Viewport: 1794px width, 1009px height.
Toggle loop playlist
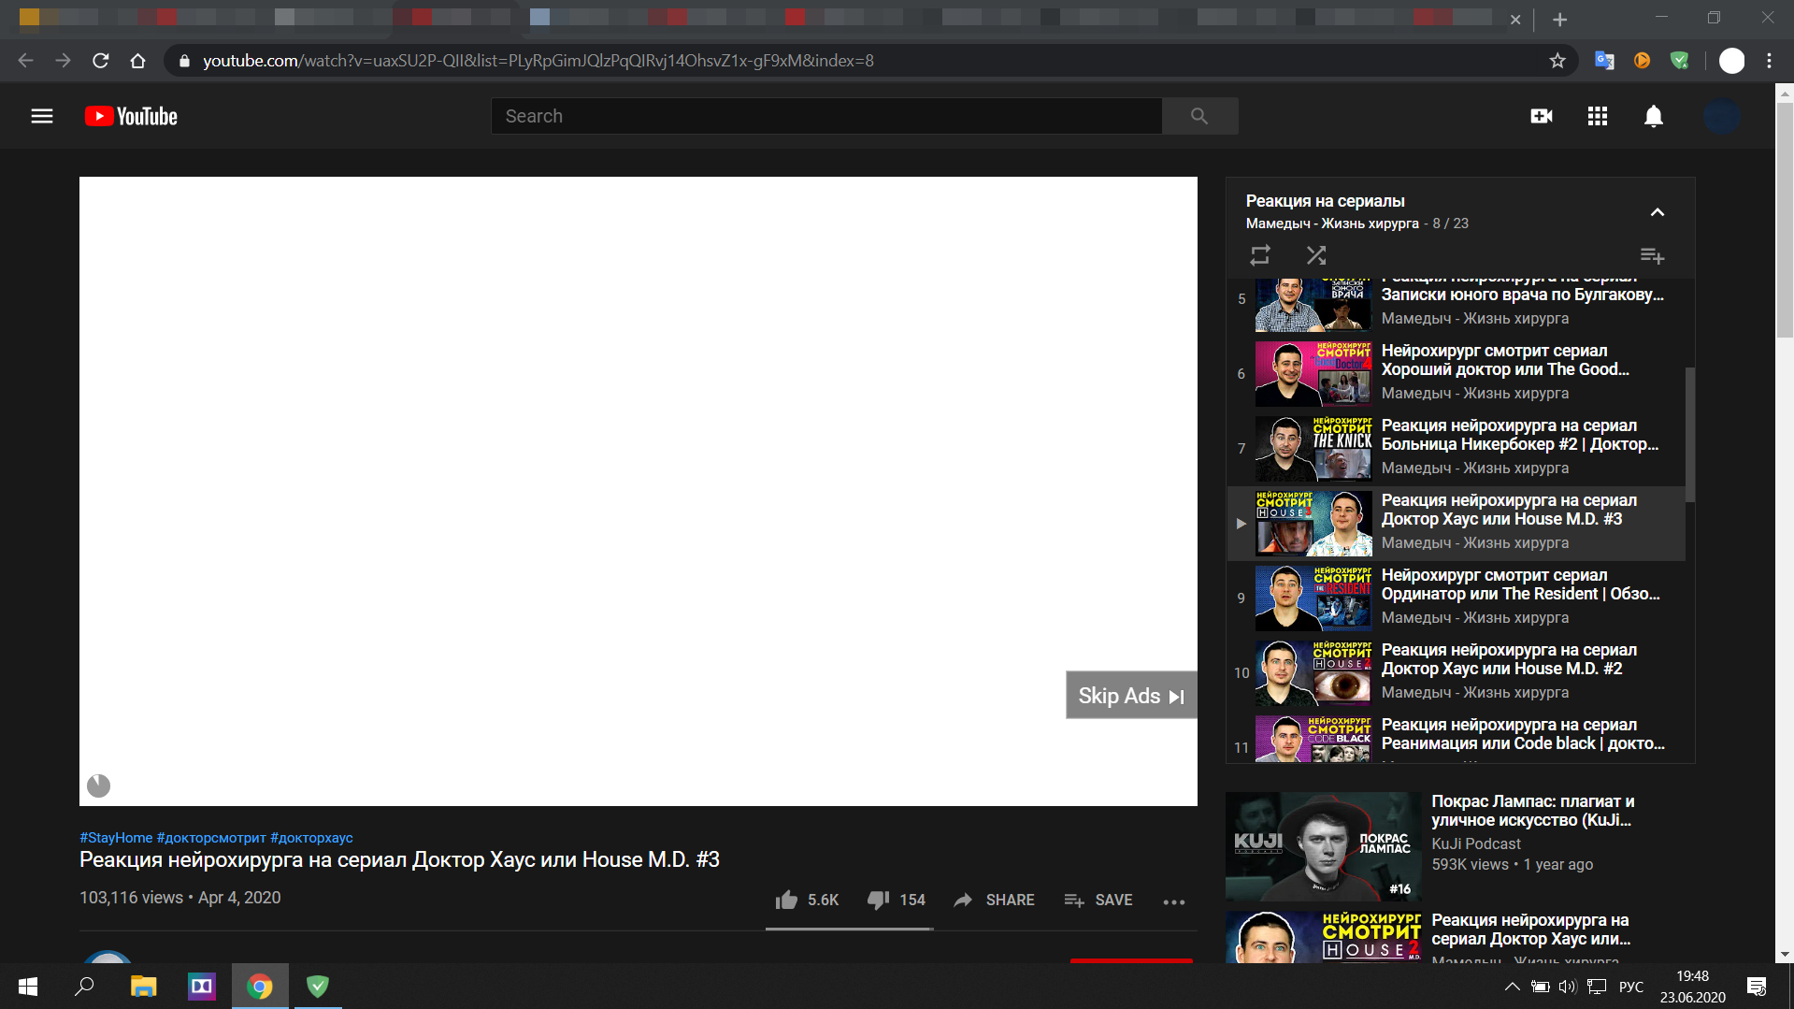pos(1260,255)
